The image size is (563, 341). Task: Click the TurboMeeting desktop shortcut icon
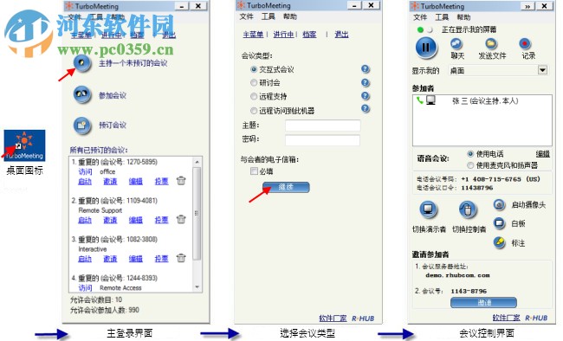[x=24, y=145]
